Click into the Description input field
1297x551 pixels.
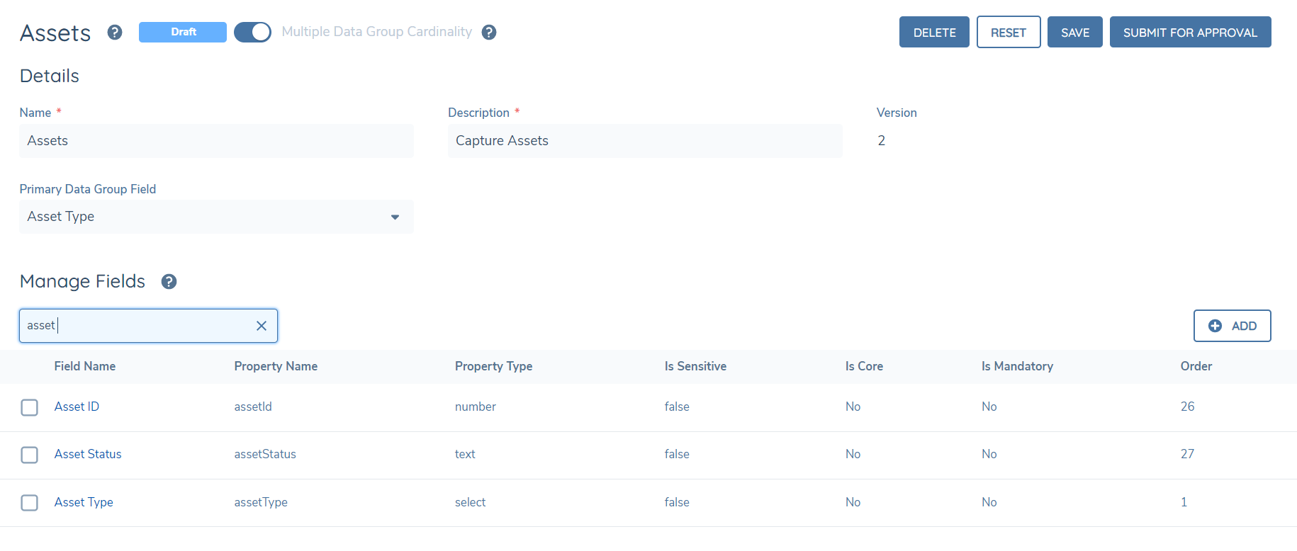click(x=644, y=141)
